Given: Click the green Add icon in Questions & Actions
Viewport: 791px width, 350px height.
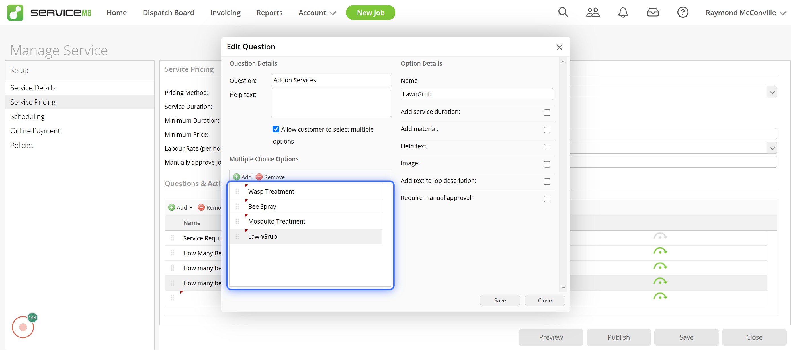Looking at the screenshot, I should point(172,208).
